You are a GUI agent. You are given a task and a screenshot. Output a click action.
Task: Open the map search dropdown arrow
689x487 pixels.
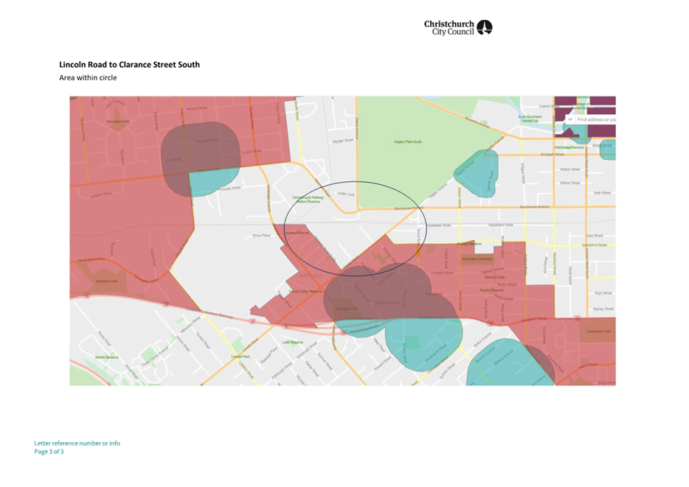(x=570, y=119)
